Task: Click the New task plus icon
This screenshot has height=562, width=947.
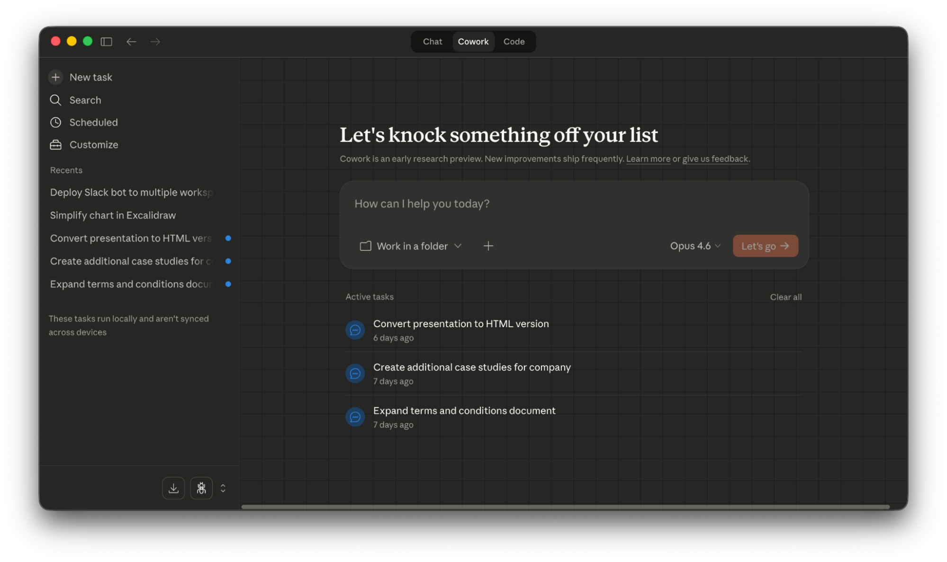Action: point(56,77)
